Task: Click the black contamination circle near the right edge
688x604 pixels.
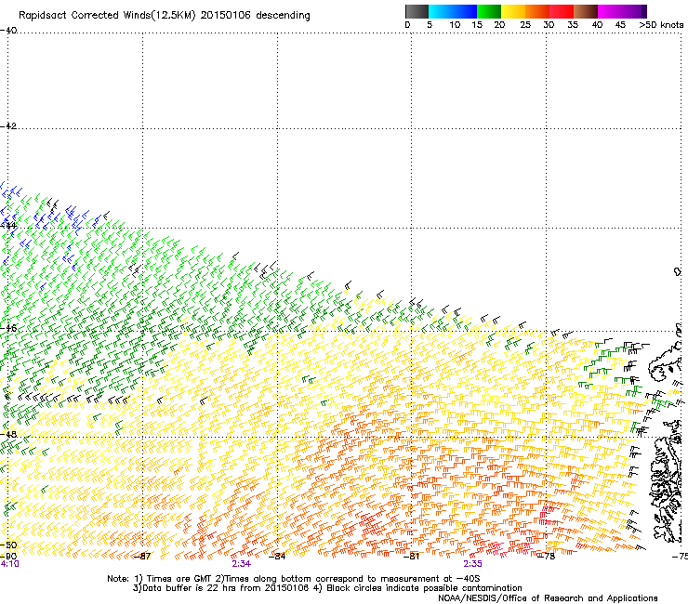Action: pyautogui.click(x=678, y=272)
